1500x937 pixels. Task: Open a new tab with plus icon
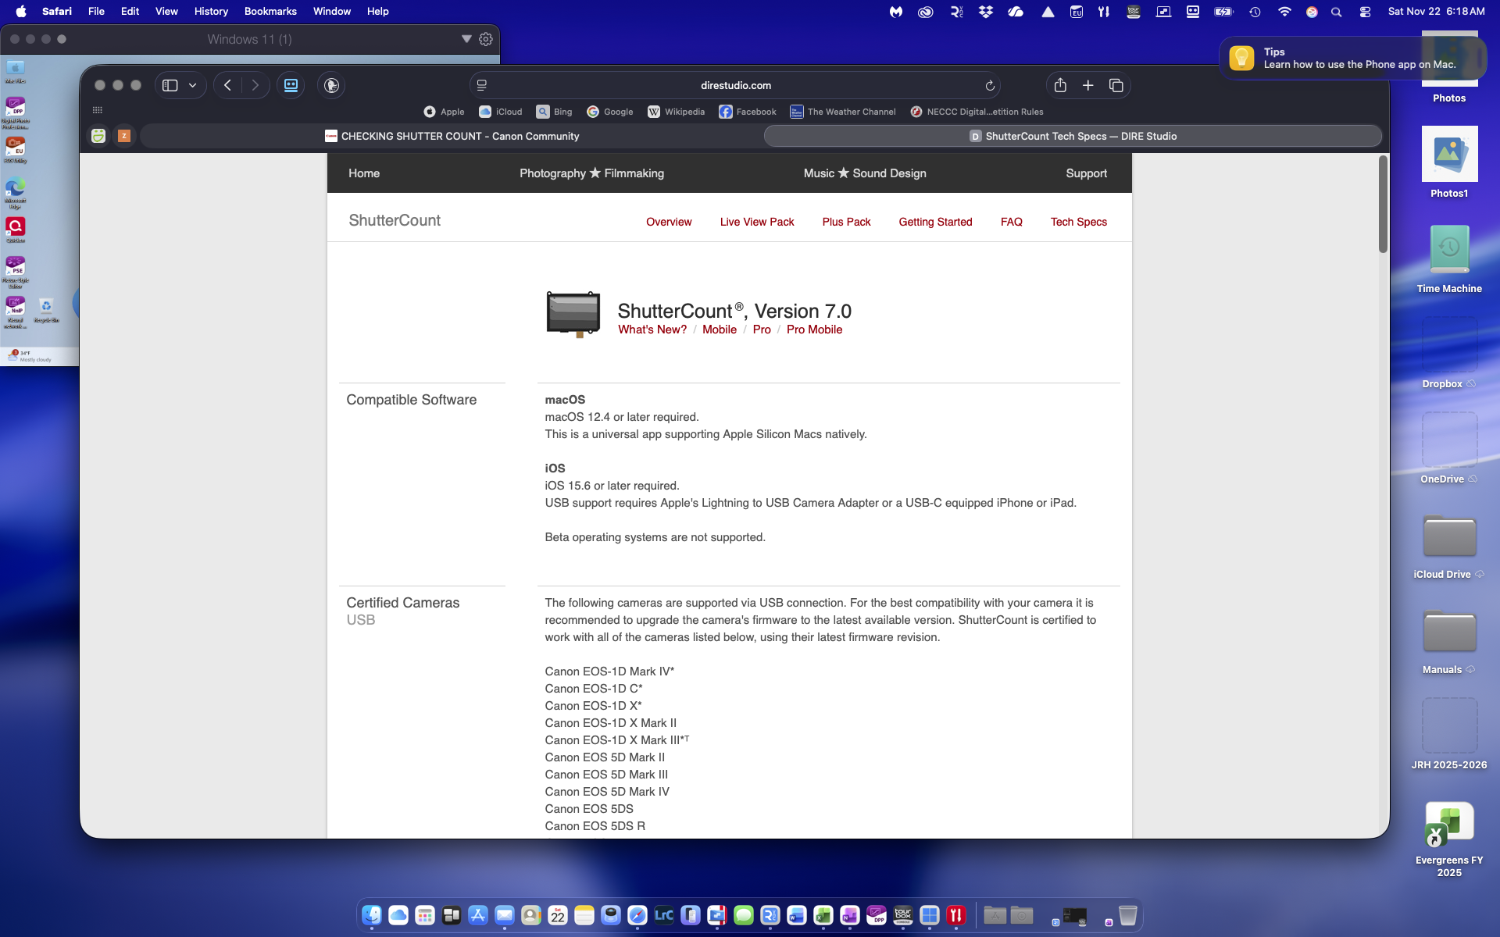1087,85
